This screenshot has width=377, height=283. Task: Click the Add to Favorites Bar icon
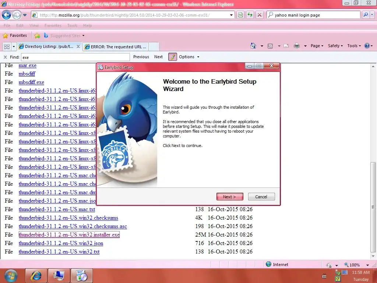[37, 36]
